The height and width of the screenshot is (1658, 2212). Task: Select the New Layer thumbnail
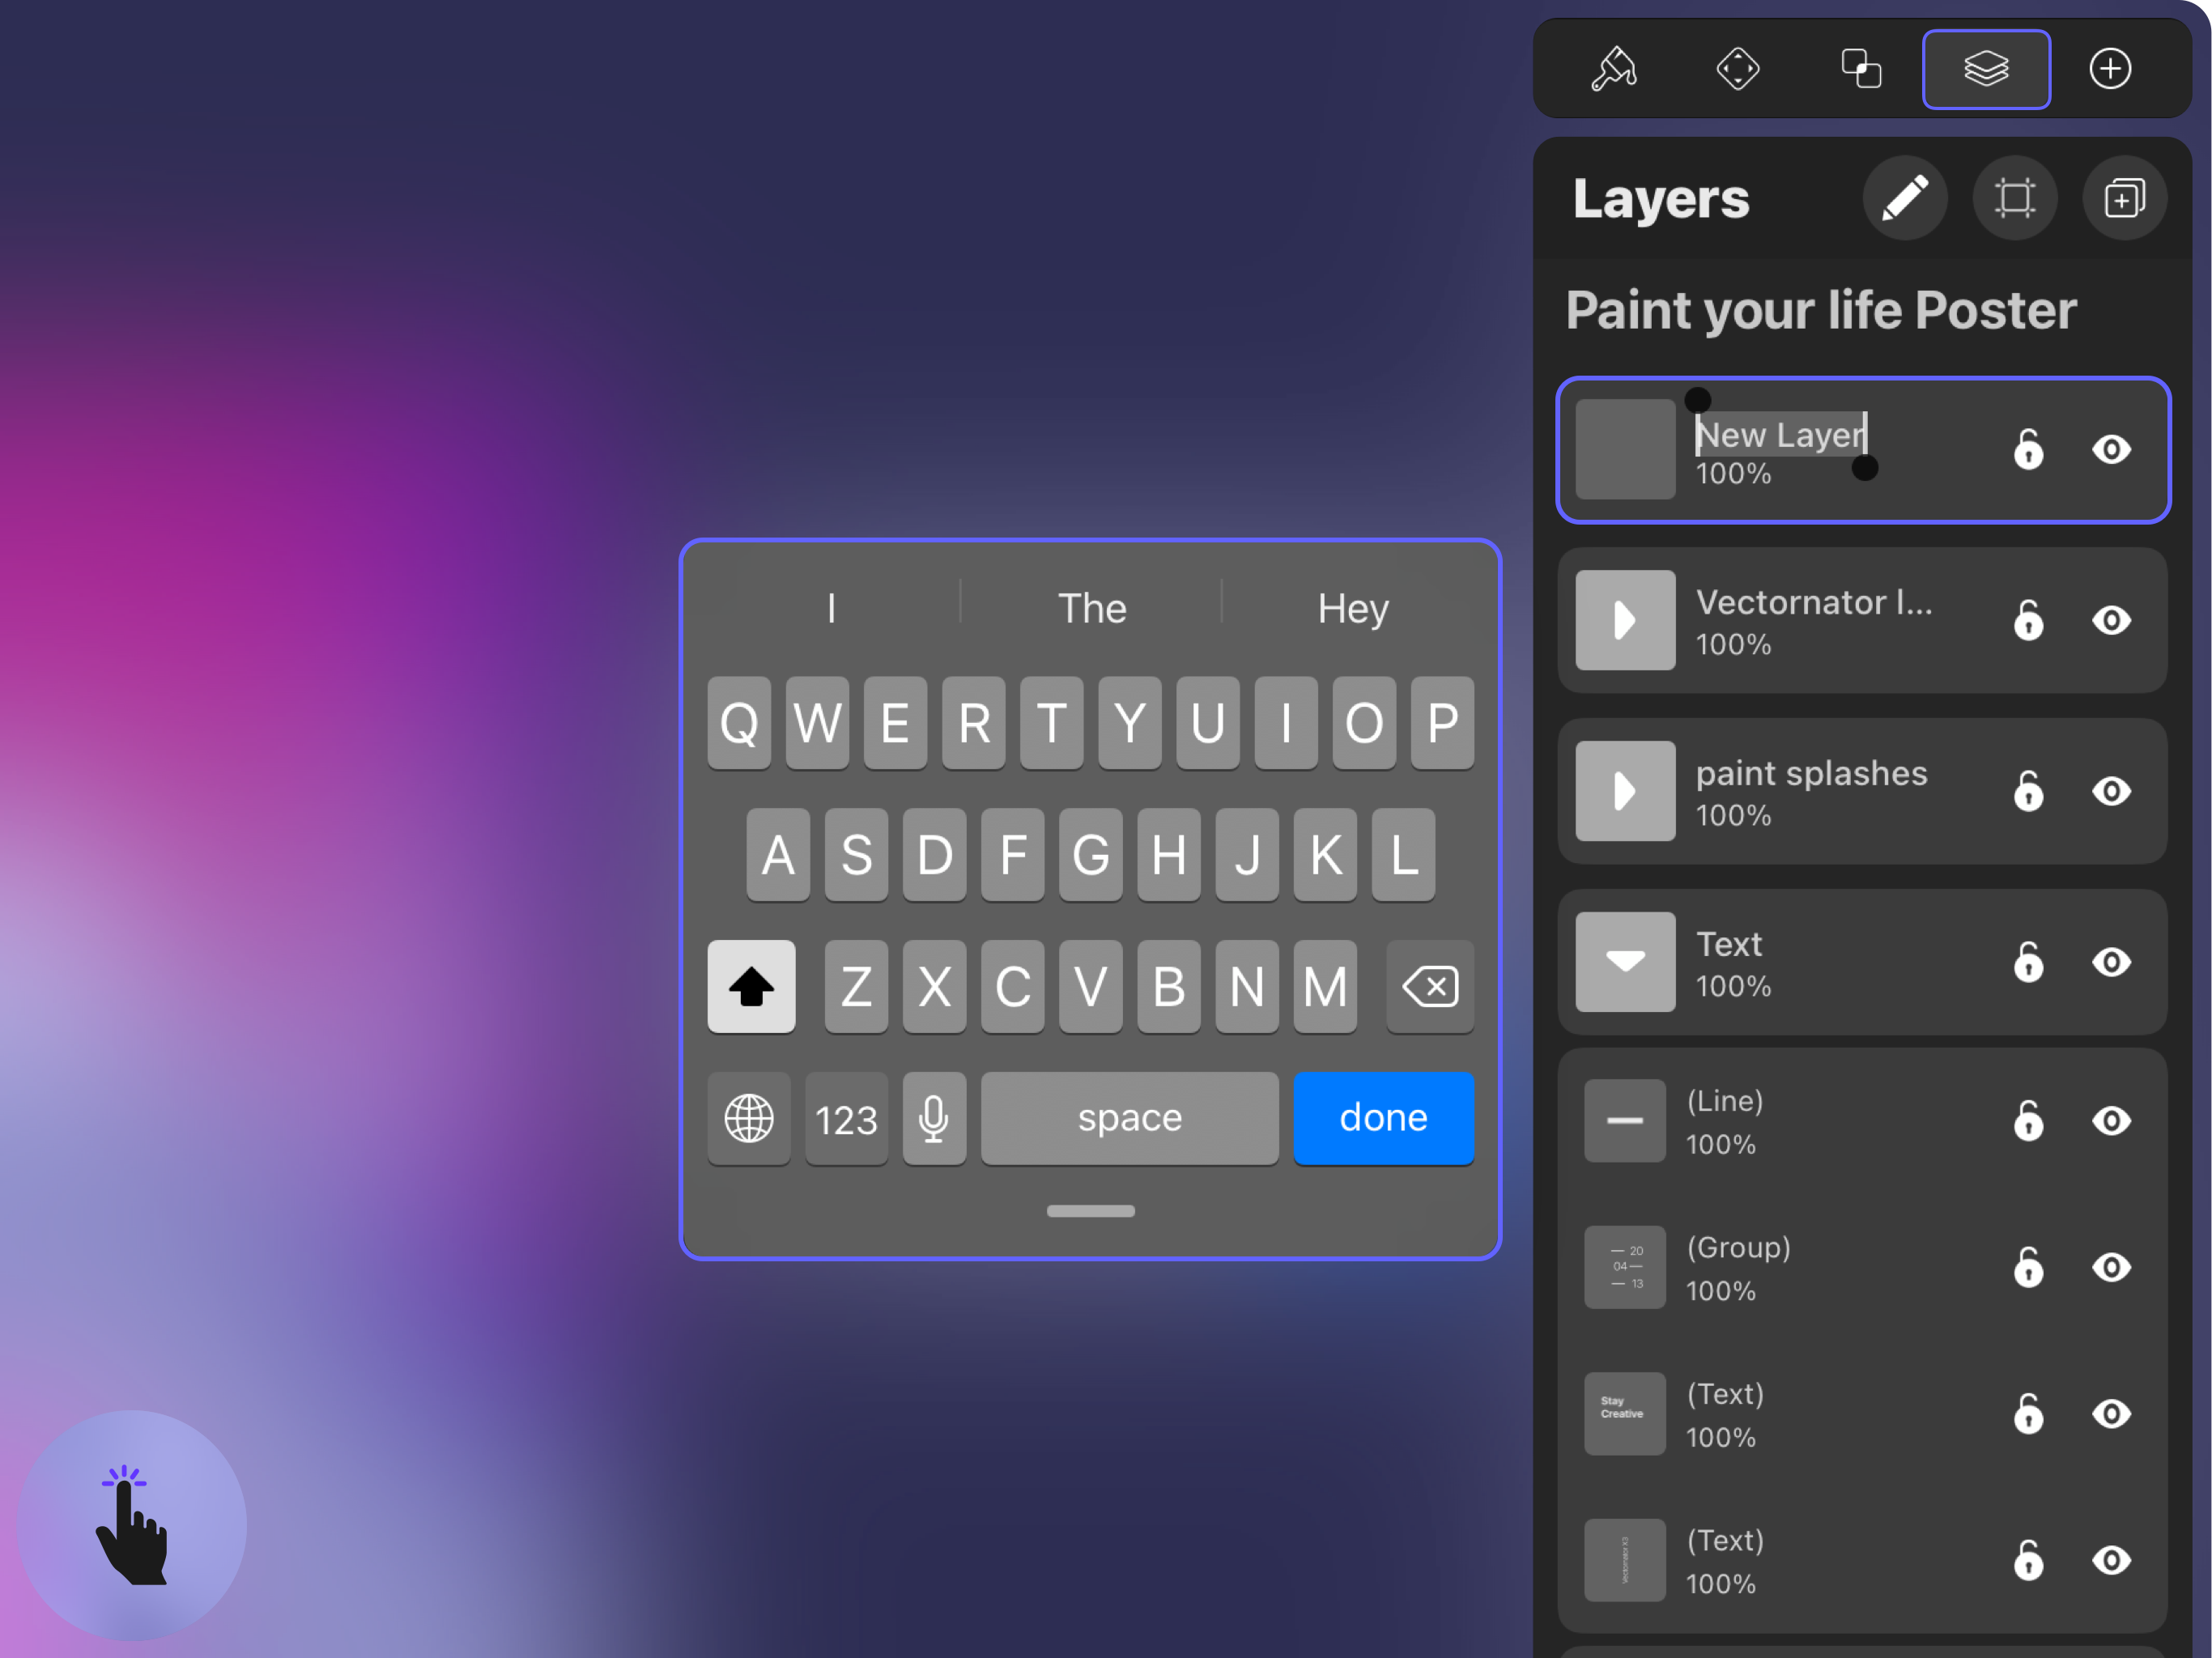1625,450
